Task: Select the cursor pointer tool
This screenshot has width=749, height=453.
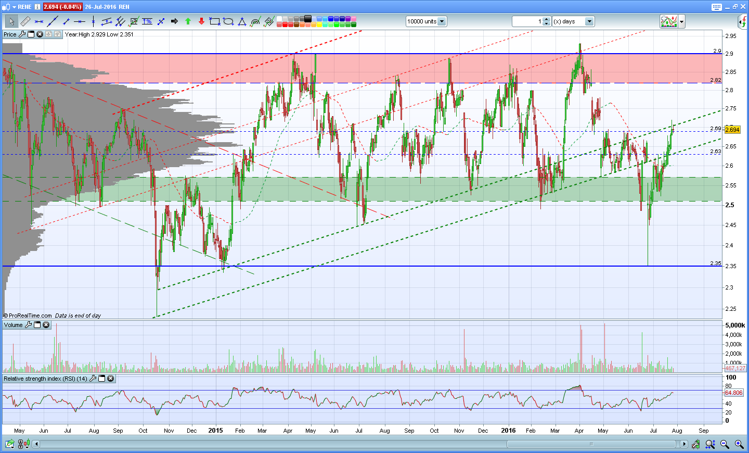Action: 11,21
